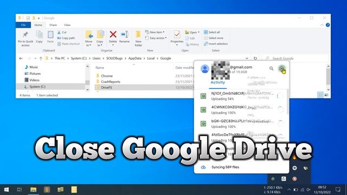Click AppData in breadcrumb path
Viewport: 347px width, 195px height.
(135, 58)
